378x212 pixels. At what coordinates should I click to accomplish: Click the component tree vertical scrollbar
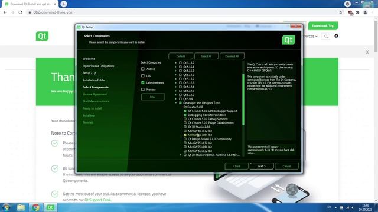pyautogui.click(x=243, y=100)
